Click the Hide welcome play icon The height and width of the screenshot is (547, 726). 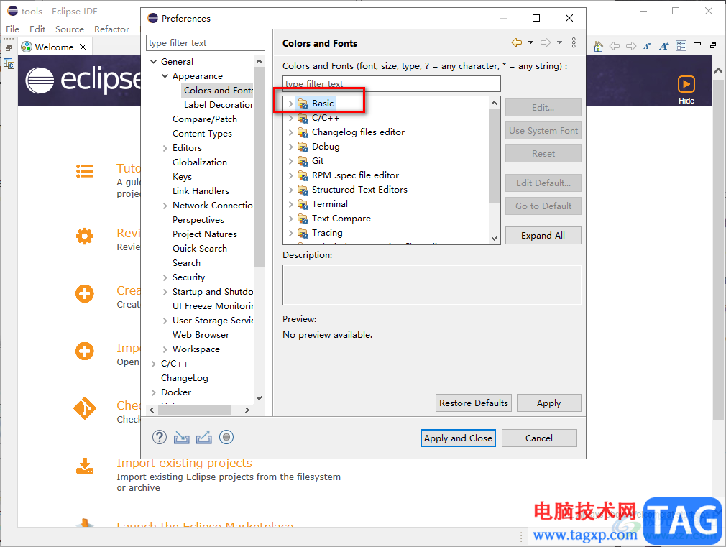(686, 84)
